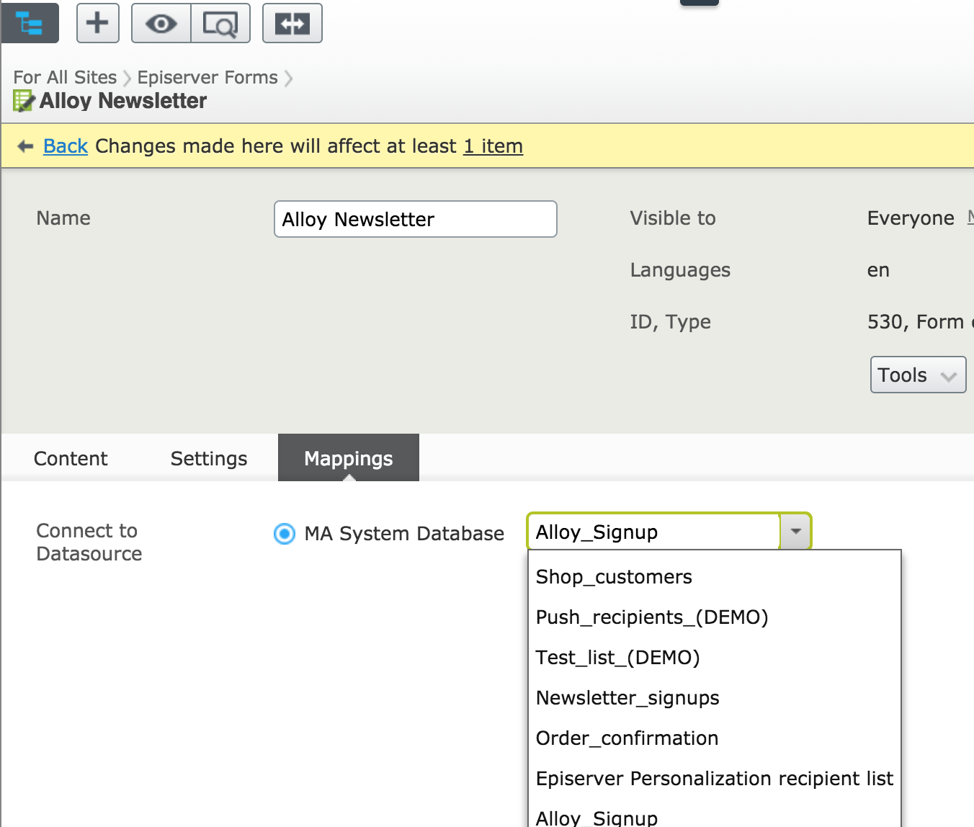
Task: Select the Mappings tab
Action: click(349, 458)
